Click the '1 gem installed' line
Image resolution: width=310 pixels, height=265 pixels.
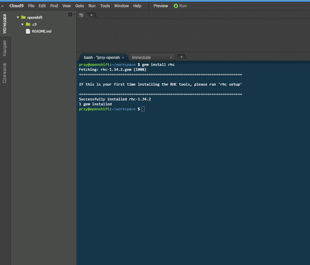click(x=95, y=104)
